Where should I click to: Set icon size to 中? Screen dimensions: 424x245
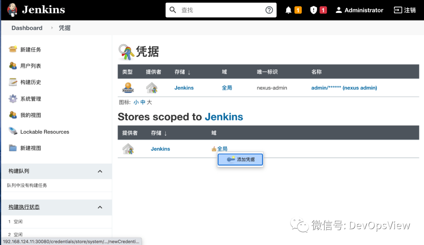click(143, 102)
